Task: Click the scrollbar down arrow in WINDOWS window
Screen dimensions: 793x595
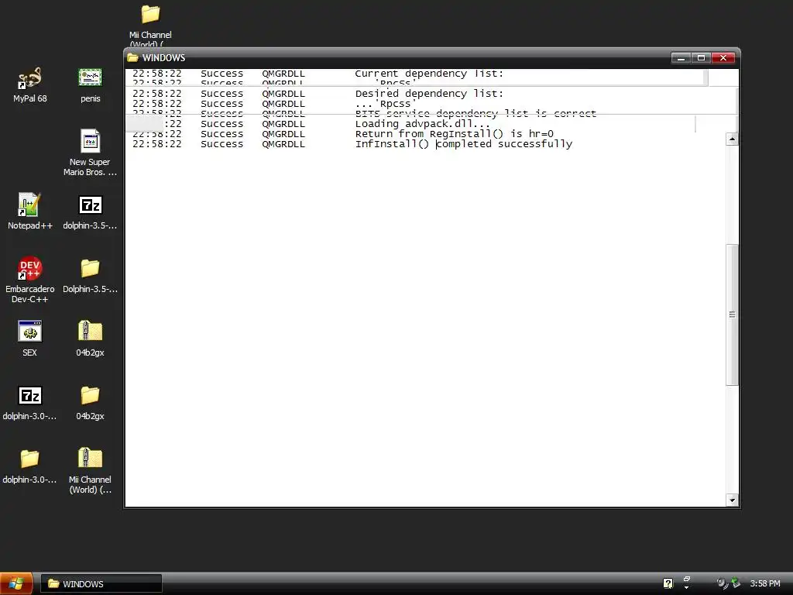Action: pyautogui.click(x=732, y=500)
